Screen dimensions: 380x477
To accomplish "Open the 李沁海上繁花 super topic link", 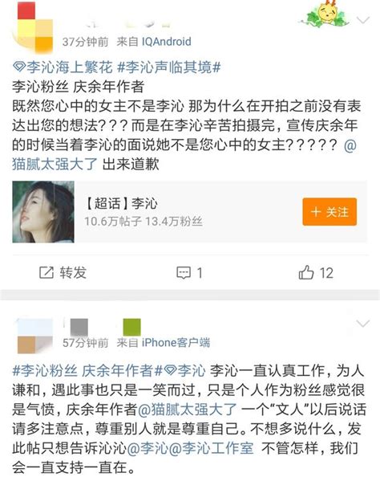I will 70,67.
